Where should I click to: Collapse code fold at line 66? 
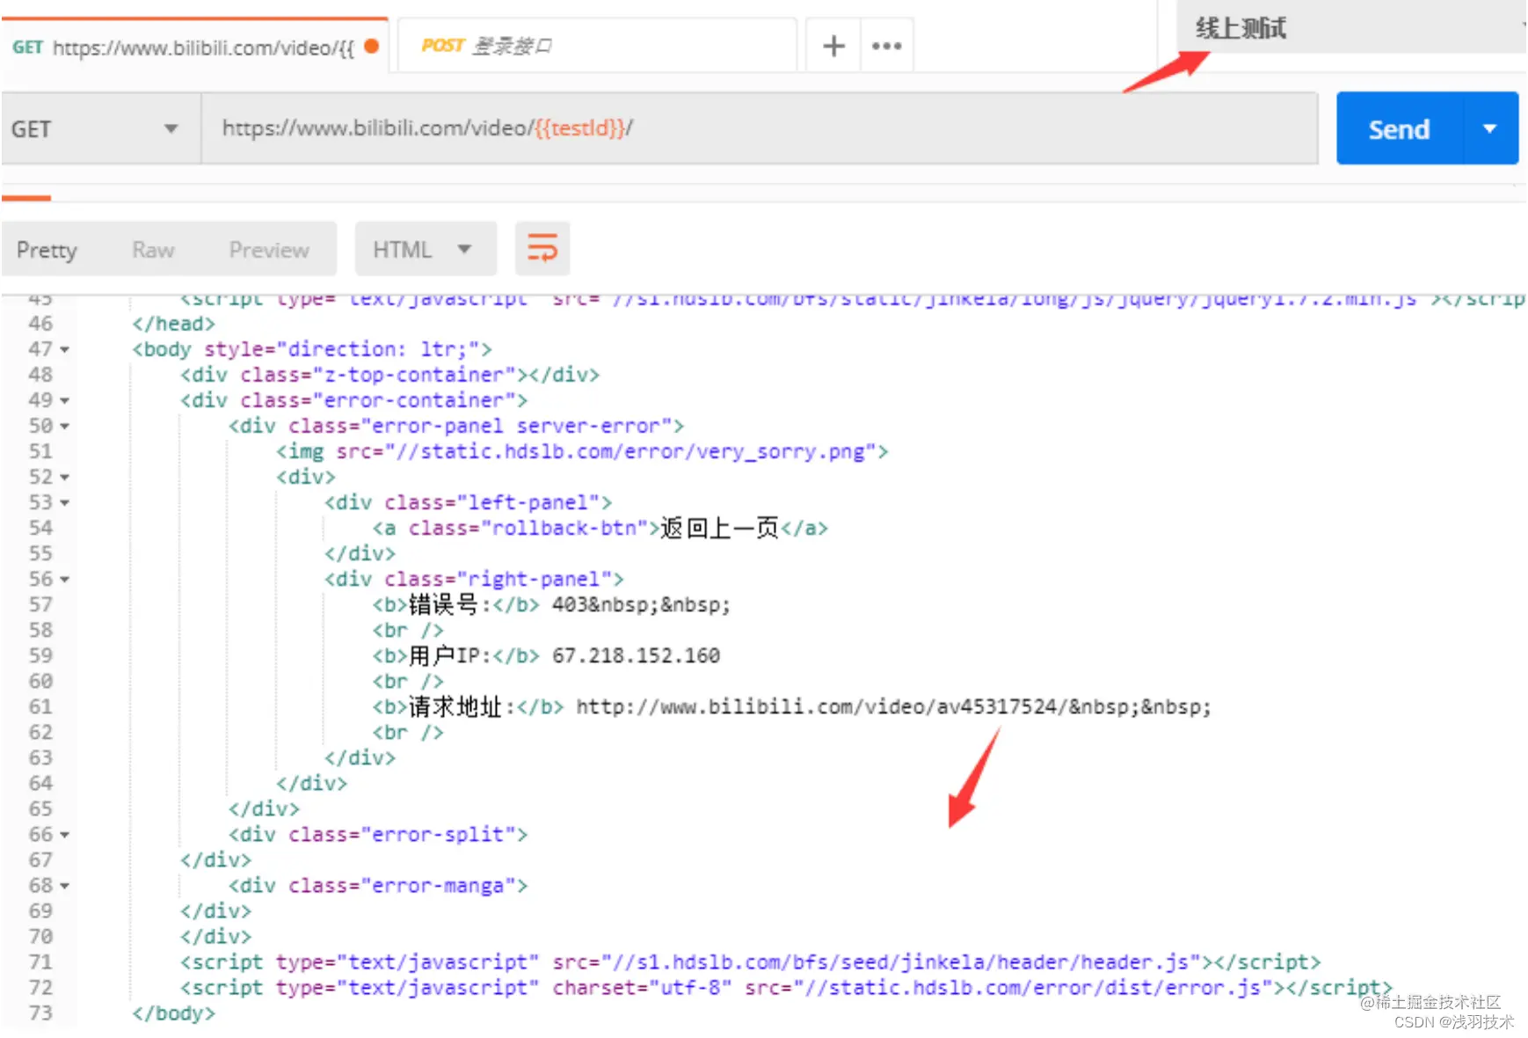coord(64,835)
